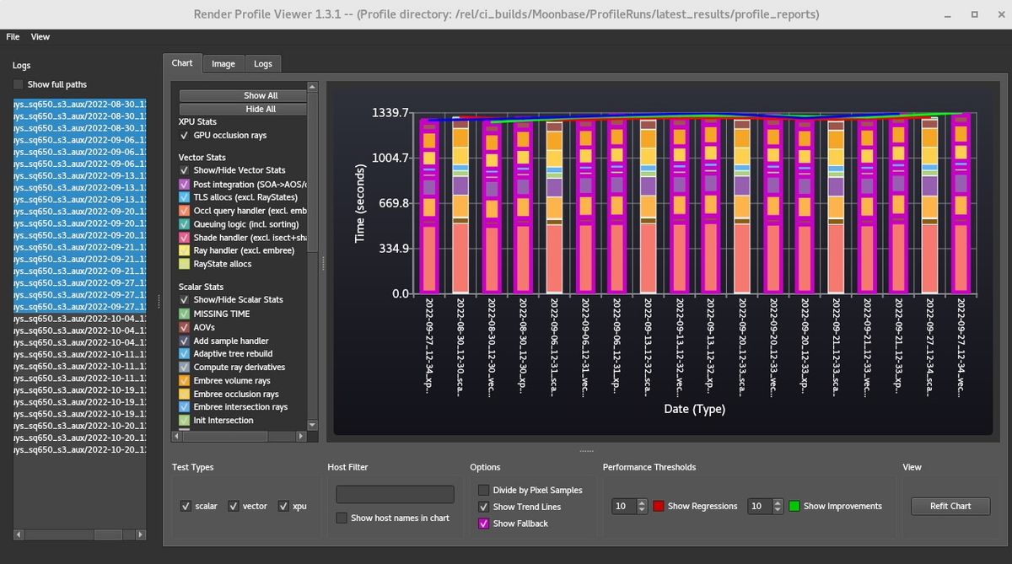This screenshot has height=564, width=1012.
Task: Open the View menu
Action: pos(40,37)
